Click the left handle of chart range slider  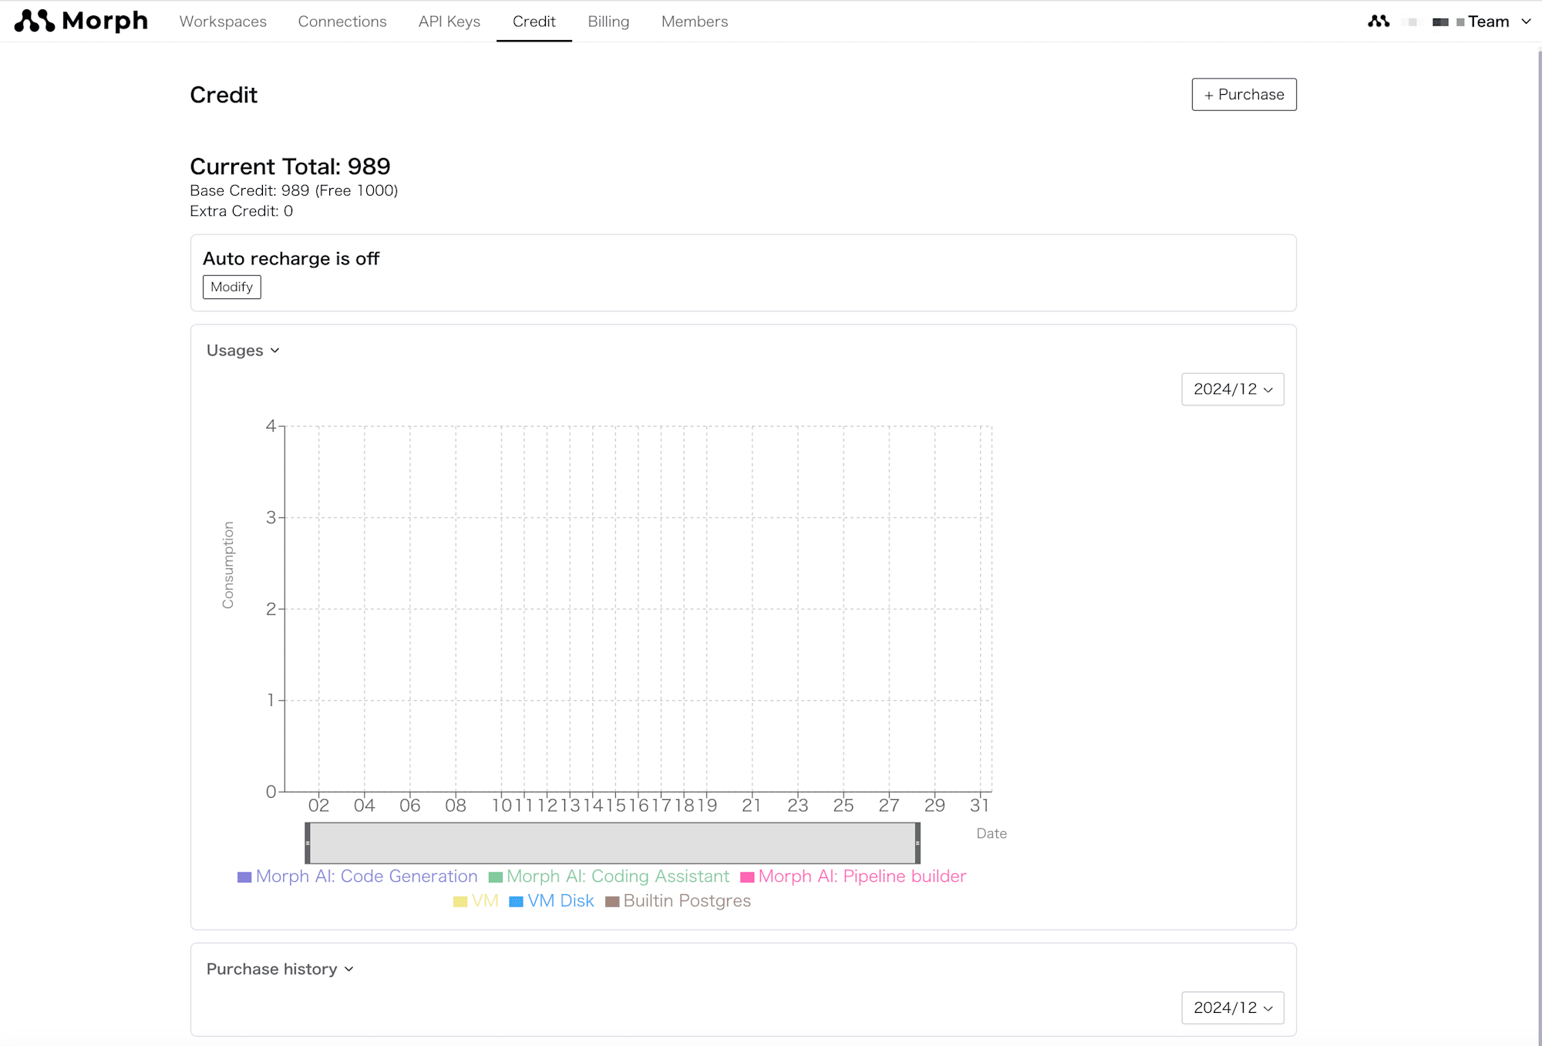tap(308, 843)
